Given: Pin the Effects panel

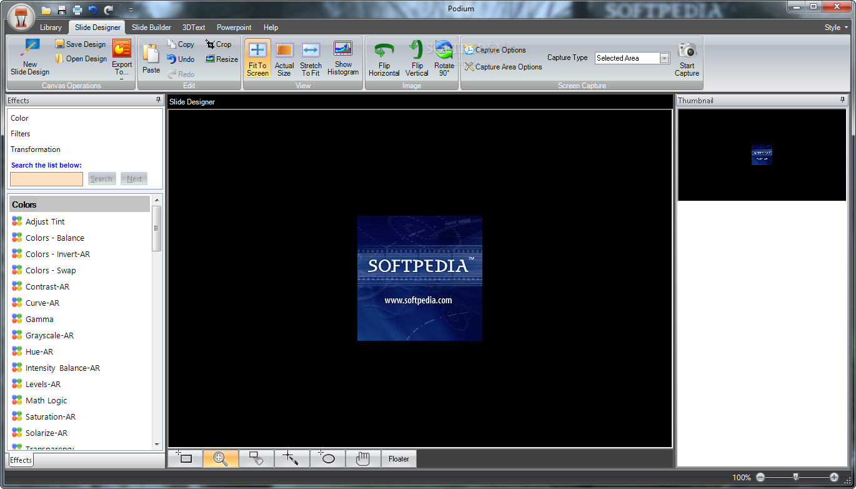Looking at the screenshot, I should coord(158,100).
